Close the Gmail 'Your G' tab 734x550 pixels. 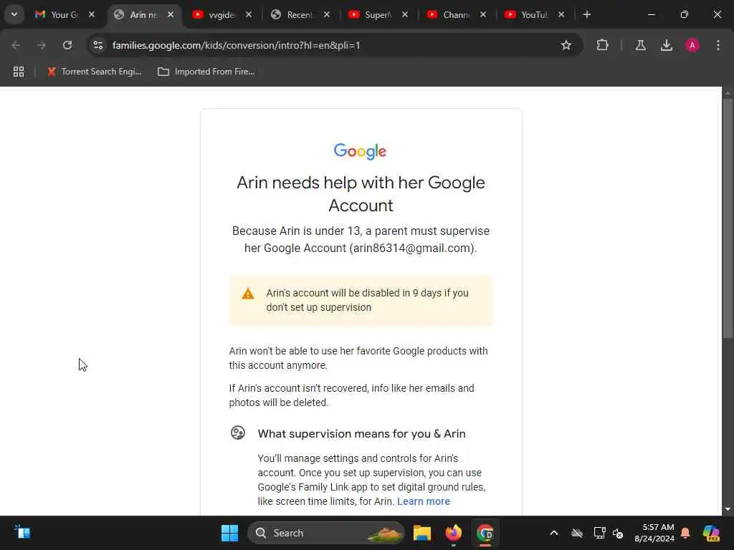[92, 14]
